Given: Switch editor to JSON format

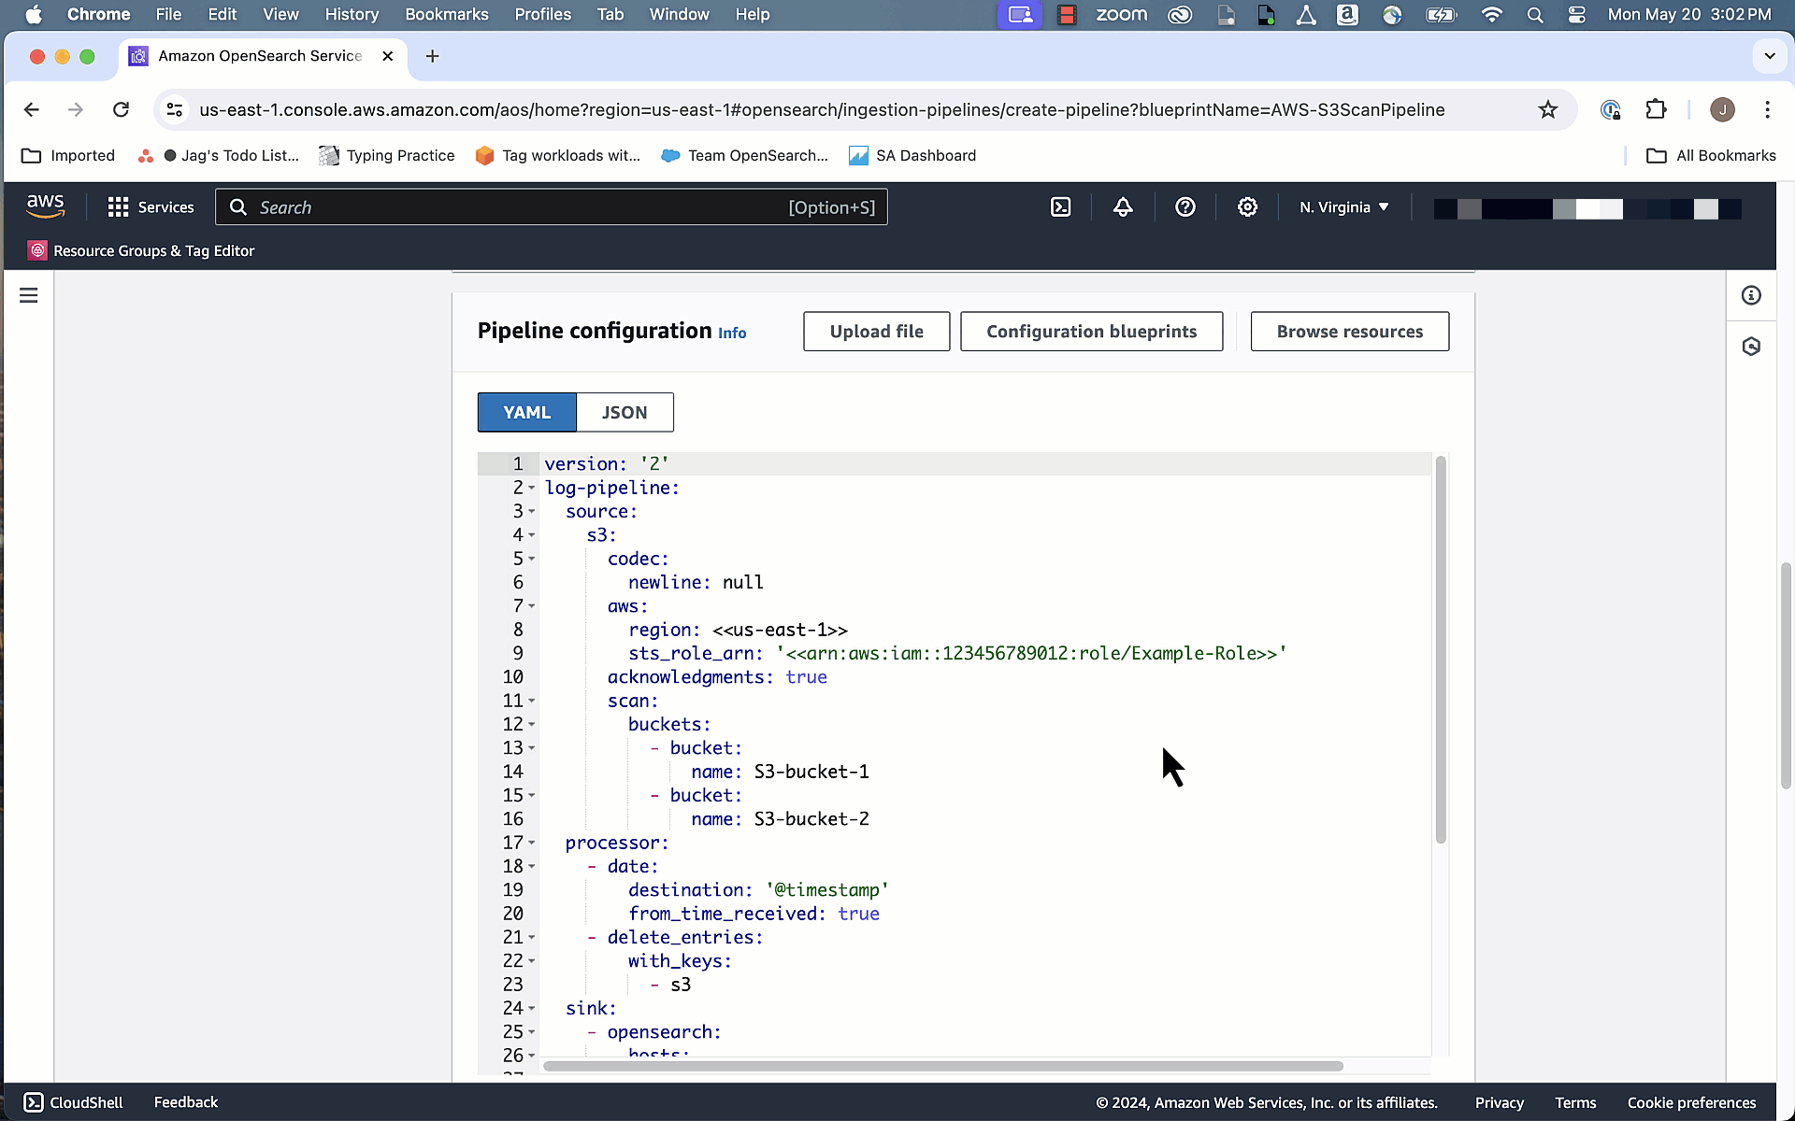Looking at the screenshot, I should click(x=624, y=413).
